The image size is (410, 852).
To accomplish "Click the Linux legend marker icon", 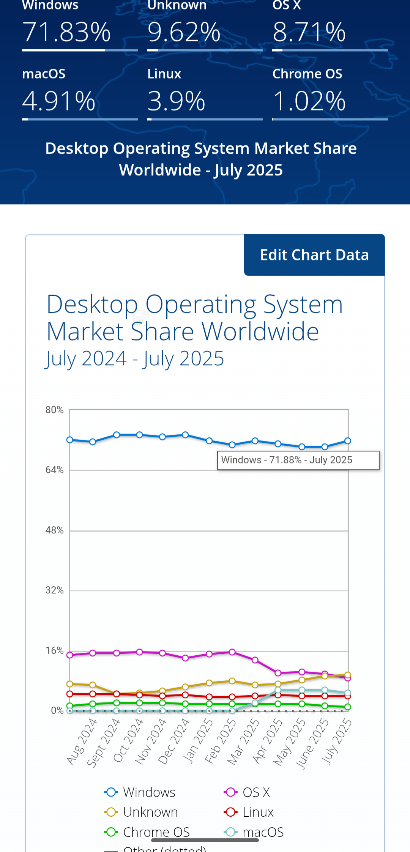I will [x=231, y=812].
